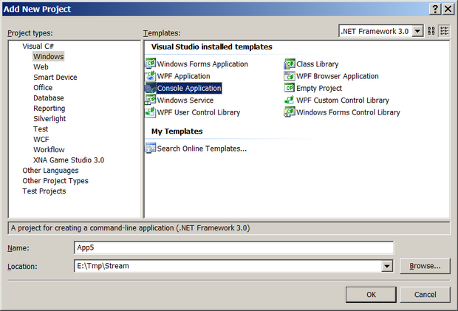Choose Windows Forms Control Library label
Viewport: 458px width, 311px height.
pyautogui.click(x=348, y=112)
